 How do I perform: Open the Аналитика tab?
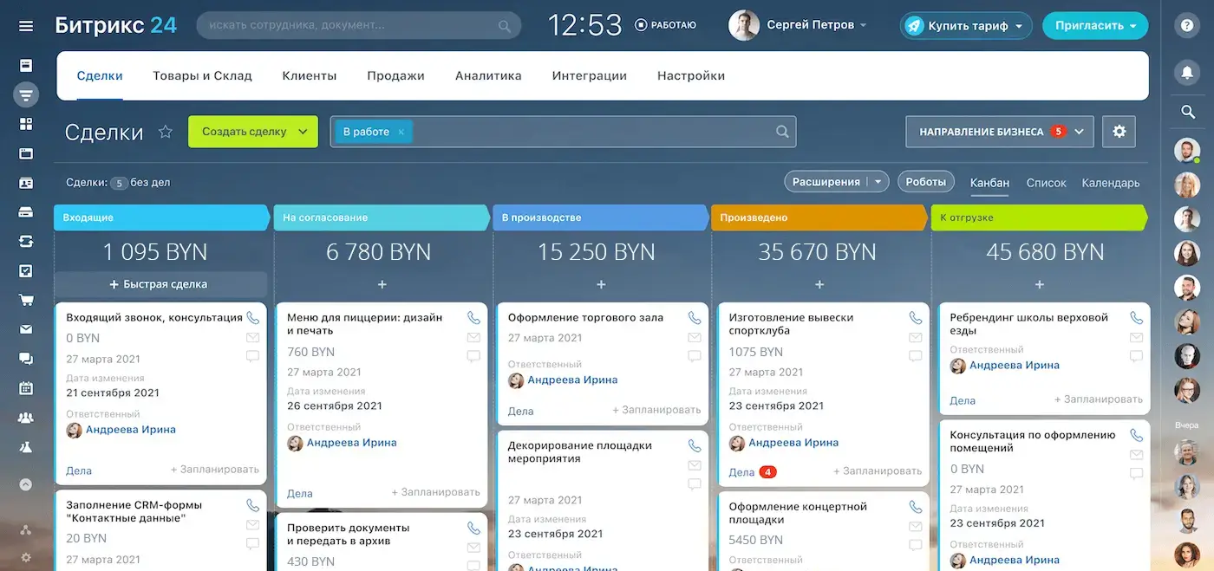488,75
